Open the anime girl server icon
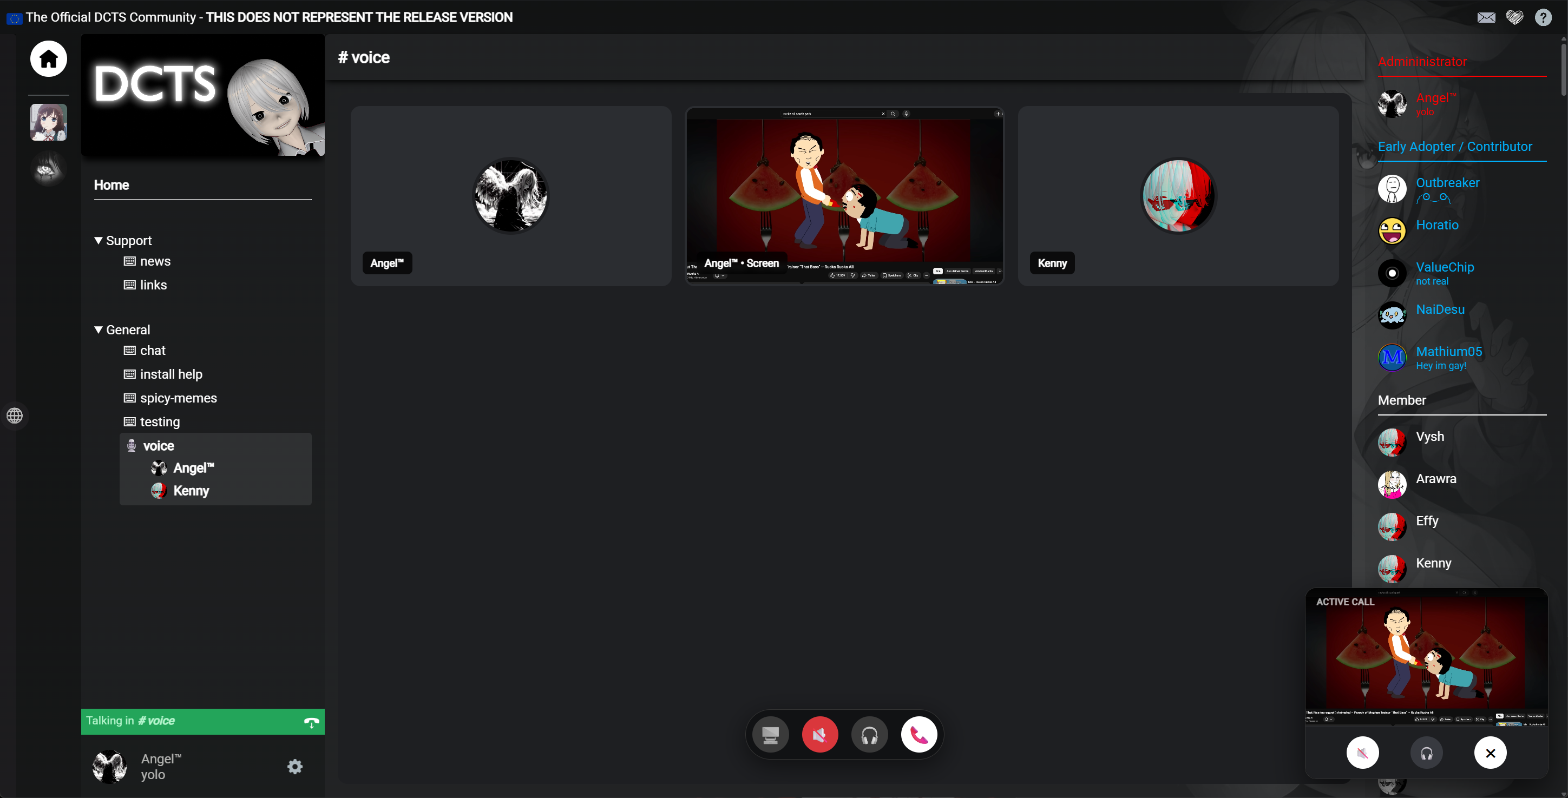1568x798 pixels. click(x=49, y=122)
